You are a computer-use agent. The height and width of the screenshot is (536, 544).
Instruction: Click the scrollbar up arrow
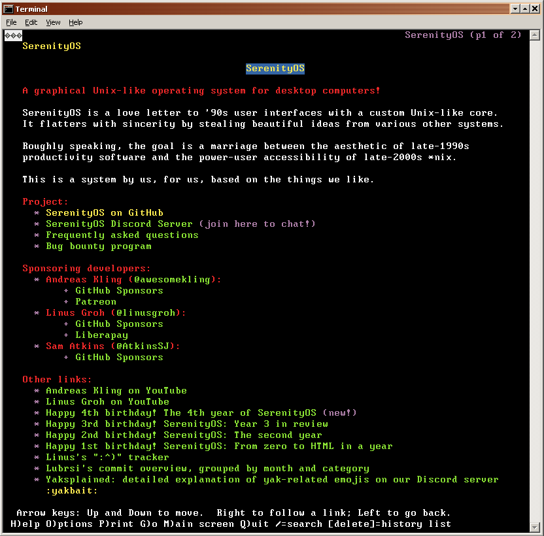pyautogui.click(x=535, y=35)
